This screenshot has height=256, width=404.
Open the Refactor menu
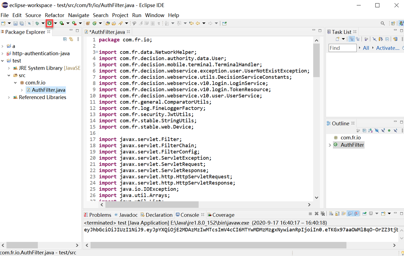coord(54,15)
